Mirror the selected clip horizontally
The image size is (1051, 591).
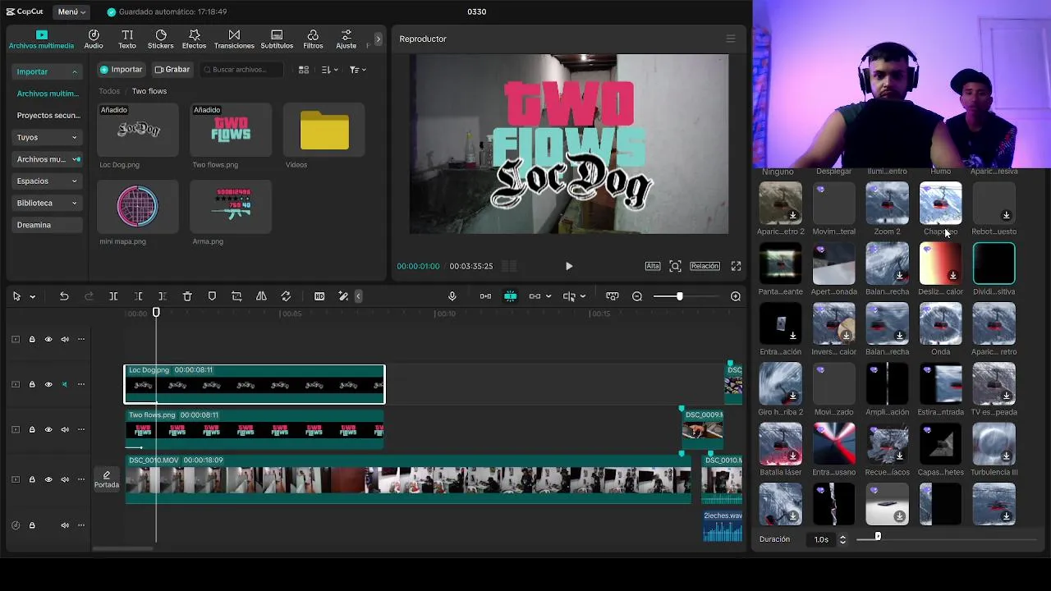point(261,296)
